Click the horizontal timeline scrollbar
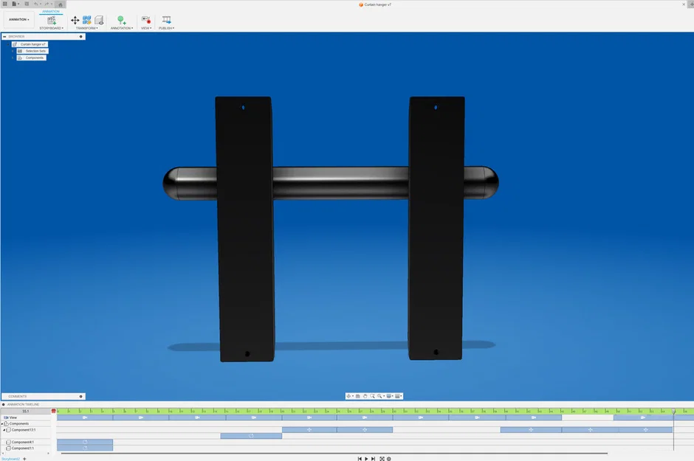 click(x=334, y=453)
